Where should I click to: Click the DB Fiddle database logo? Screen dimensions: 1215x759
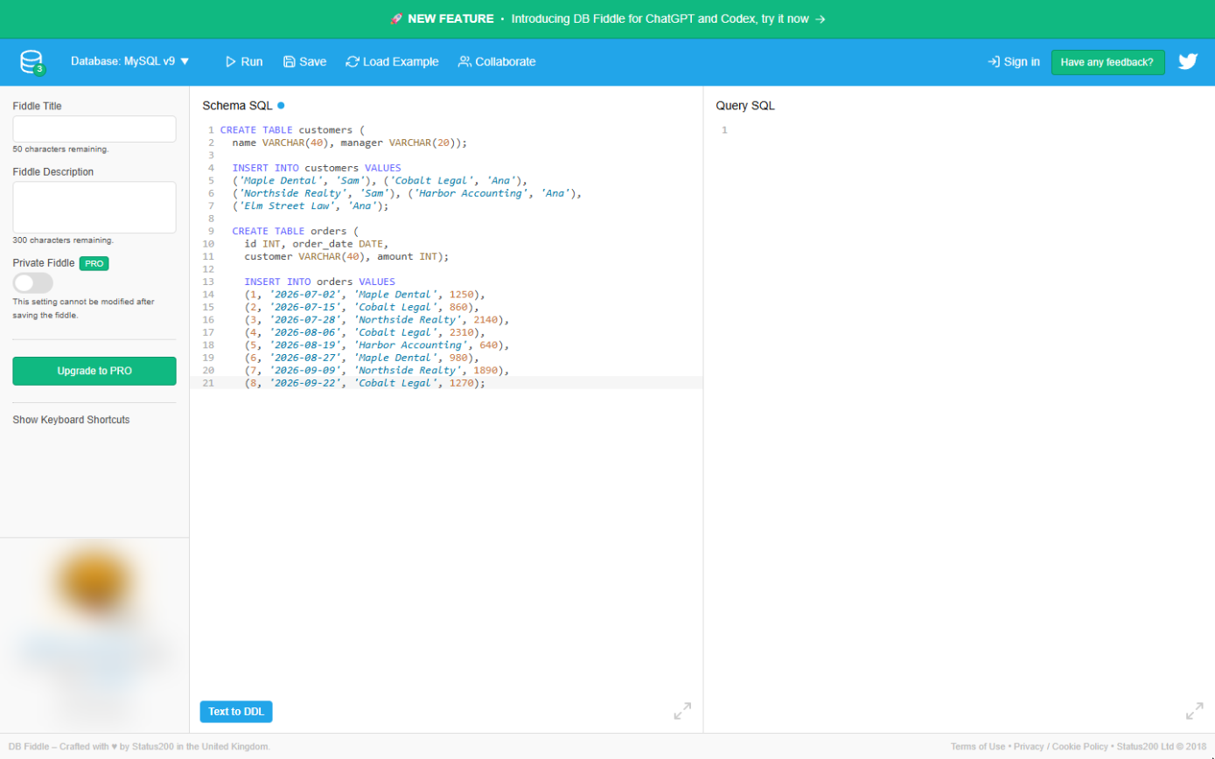[x=32, y=62]
